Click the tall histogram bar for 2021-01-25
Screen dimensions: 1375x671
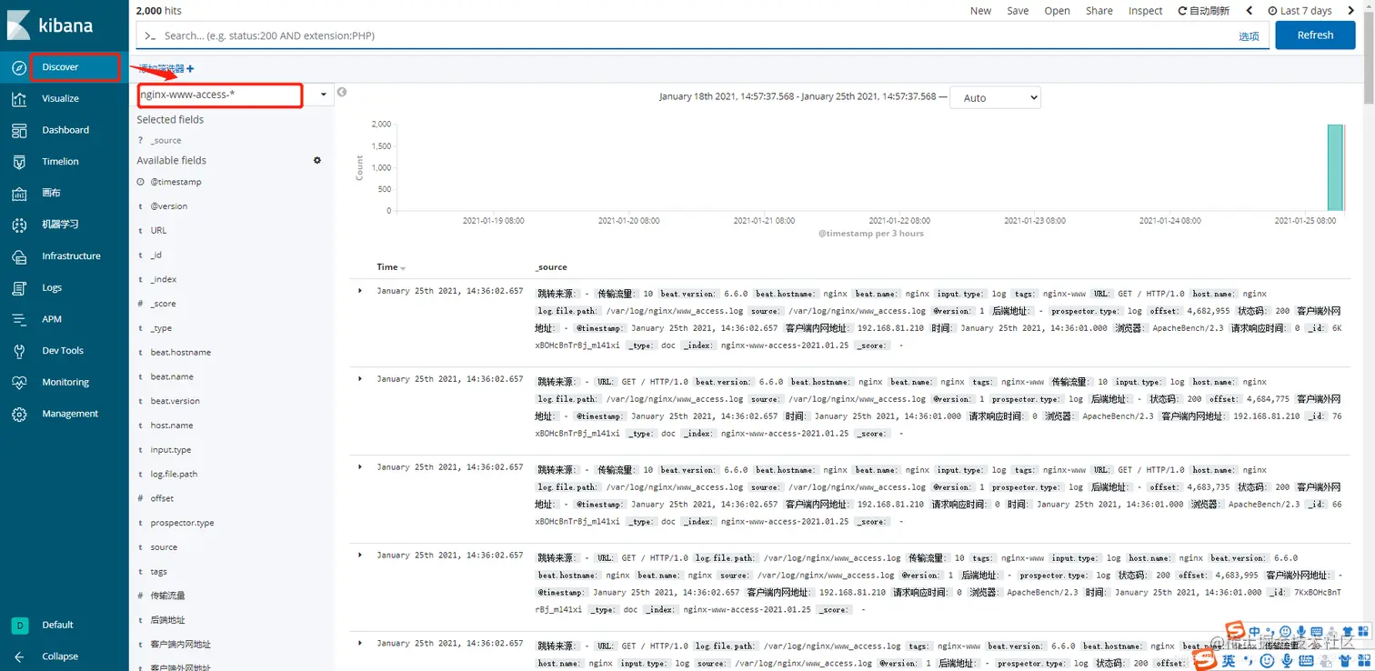tap(1334, 167)
